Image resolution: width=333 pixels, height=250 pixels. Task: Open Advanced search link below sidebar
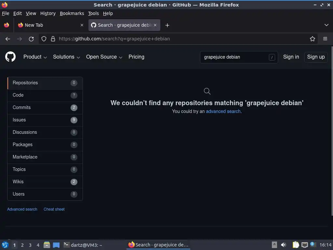(x=22, y=209)
